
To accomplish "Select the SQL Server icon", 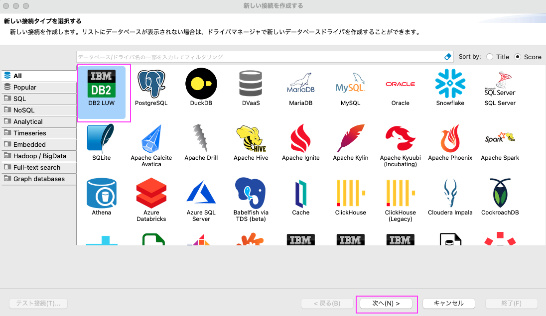I will pyautogui.click(x=500, y=84).
